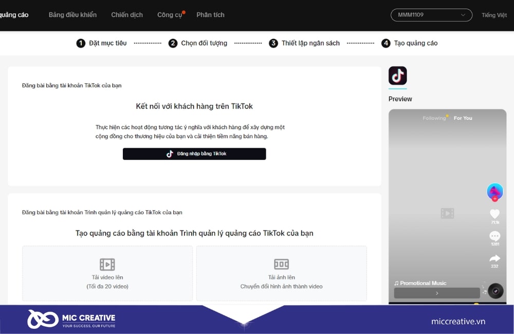Click the comment bubble icon in preview
Image resolution: width=514 pixels, height=334 pixels.
[494, 236]
